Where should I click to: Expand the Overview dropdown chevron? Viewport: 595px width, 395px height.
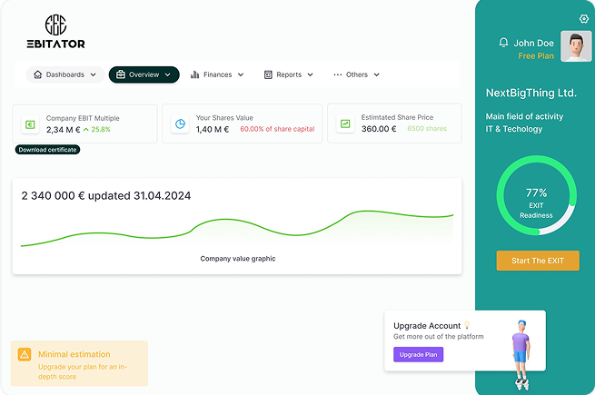click(x=168, y=74)
